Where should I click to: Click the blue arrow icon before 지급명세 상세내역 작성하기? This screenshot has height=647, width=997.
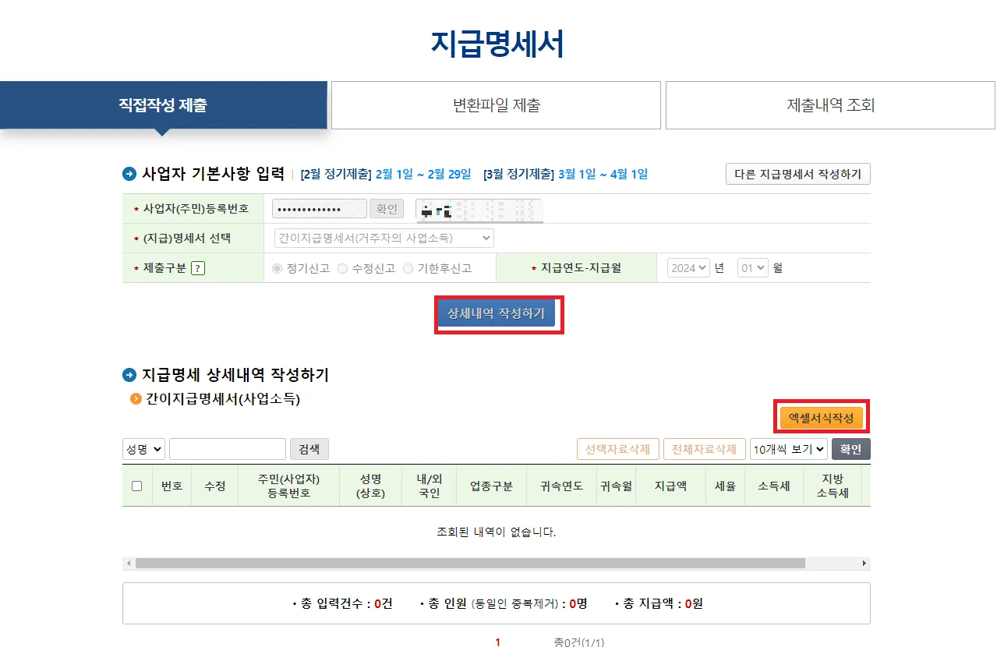click(129, 375)
